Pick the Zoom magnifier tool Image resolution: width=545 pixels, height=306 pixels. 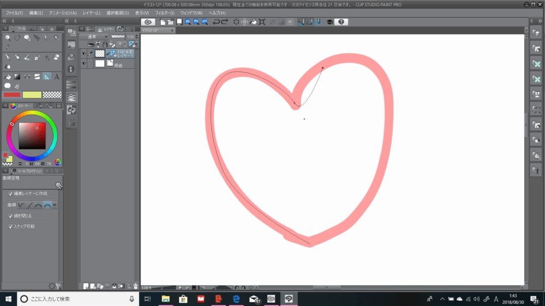click(7, 37)
